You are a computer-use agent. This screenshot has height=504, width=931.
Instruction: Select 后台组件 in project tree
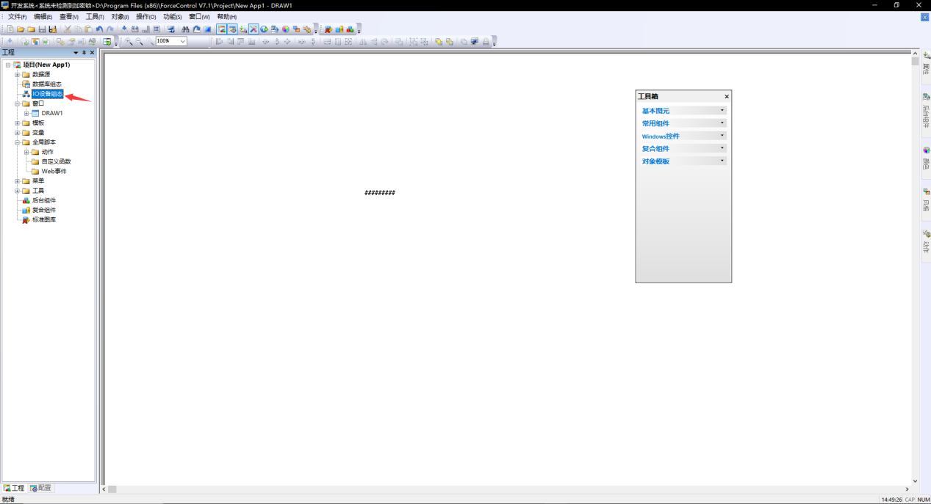(x=44, y=200)
